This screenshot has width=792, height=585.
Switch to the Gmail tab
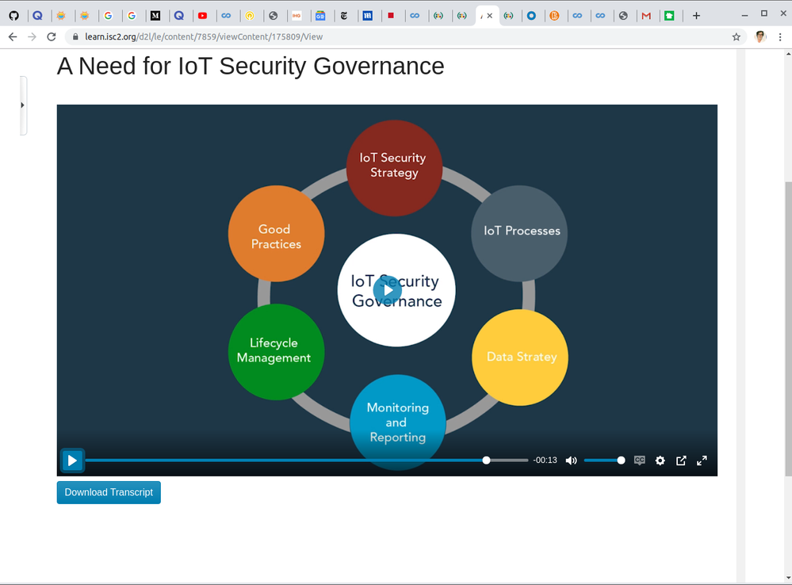pyautogui.click(x=646, y=15)
